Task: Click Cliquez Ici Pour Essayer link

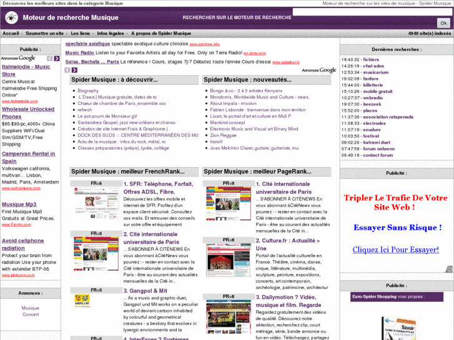Action: click(395, 250)
